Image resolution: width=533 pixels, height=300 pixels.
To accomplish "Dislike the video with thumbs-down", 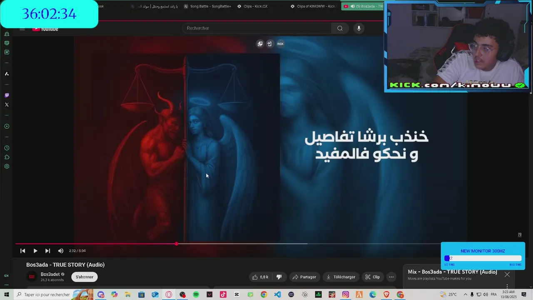I will 279,277.
